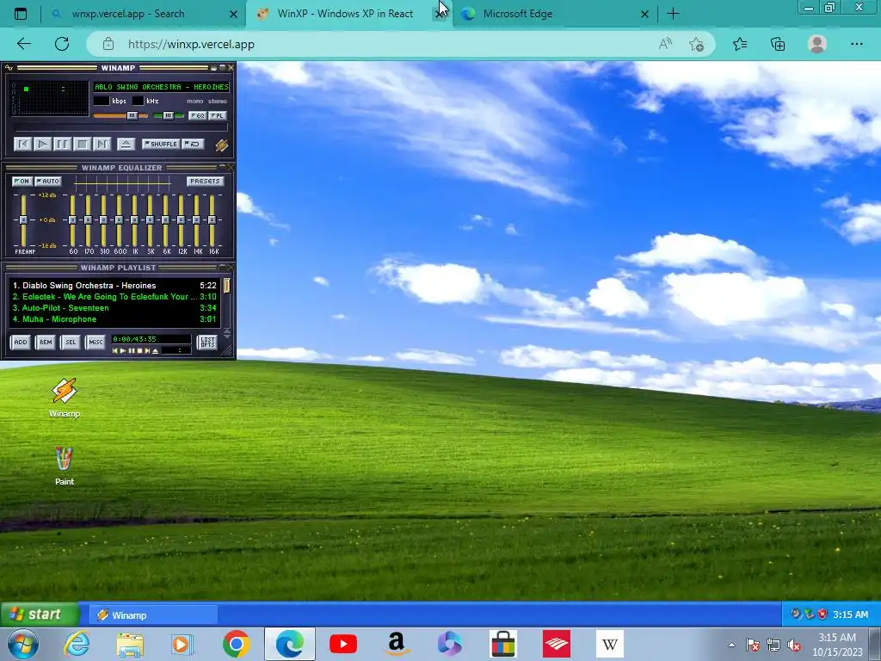Click the Winamp volume slider handle
This screenshot has width=881, height=661.
click(x=132, y=115)
